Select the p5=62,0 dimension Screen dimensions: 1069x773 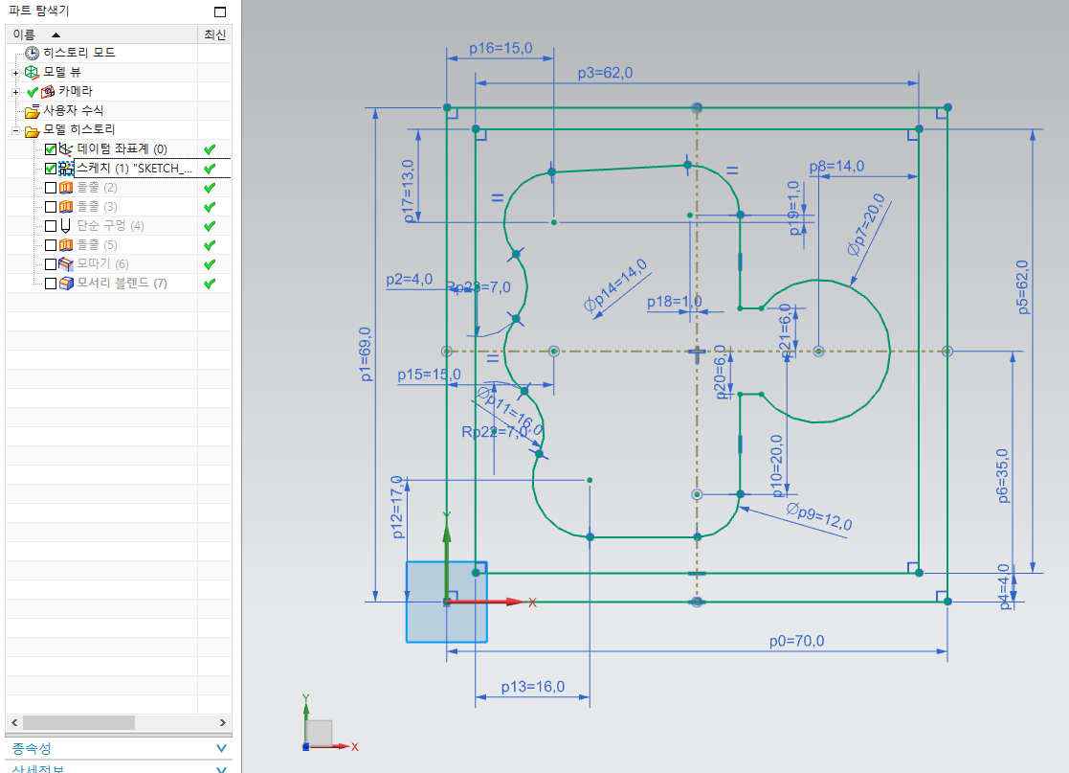click(1022, 287)
